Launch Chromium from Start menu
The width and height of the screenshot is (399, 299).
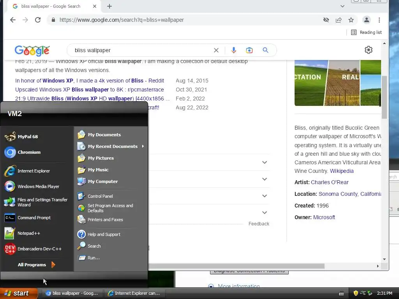pos(22,152)
